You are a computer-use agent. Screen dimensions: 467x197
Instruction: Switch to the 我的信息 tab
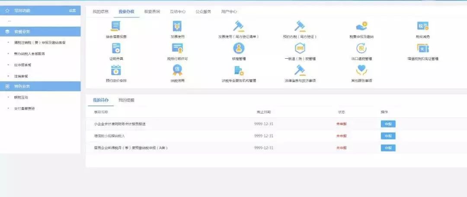(x=101, y=12)
